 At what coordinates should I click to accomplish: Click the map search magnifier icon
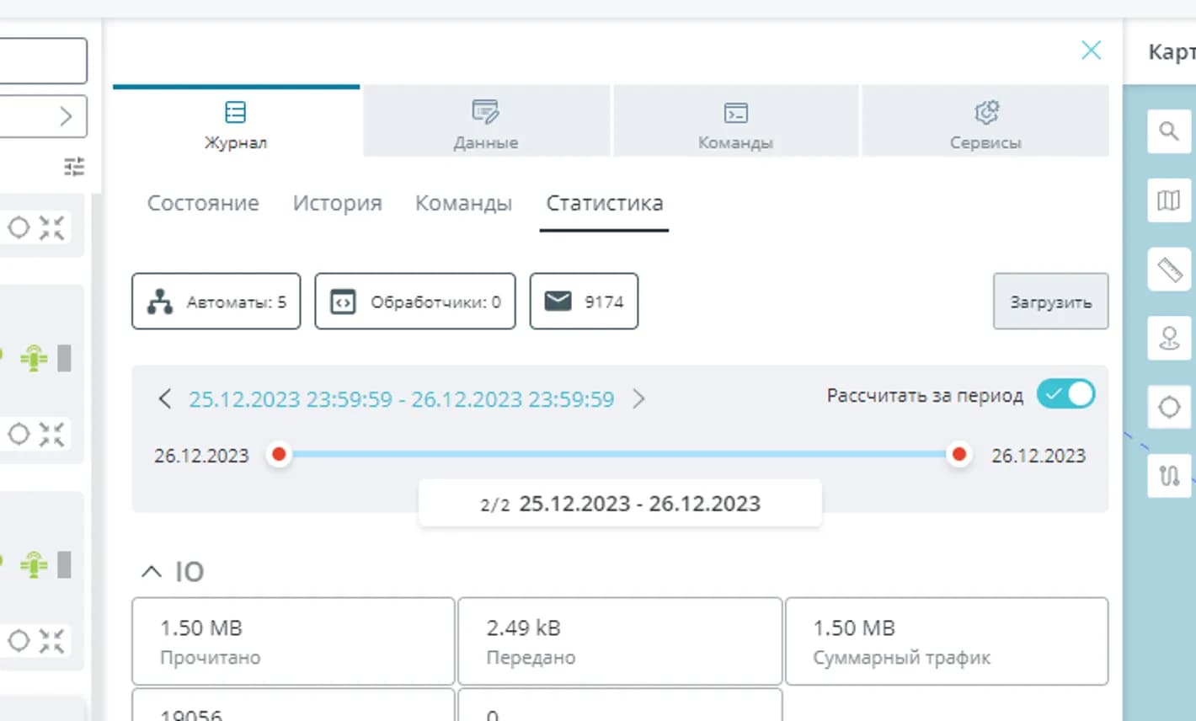(1168, 131)
